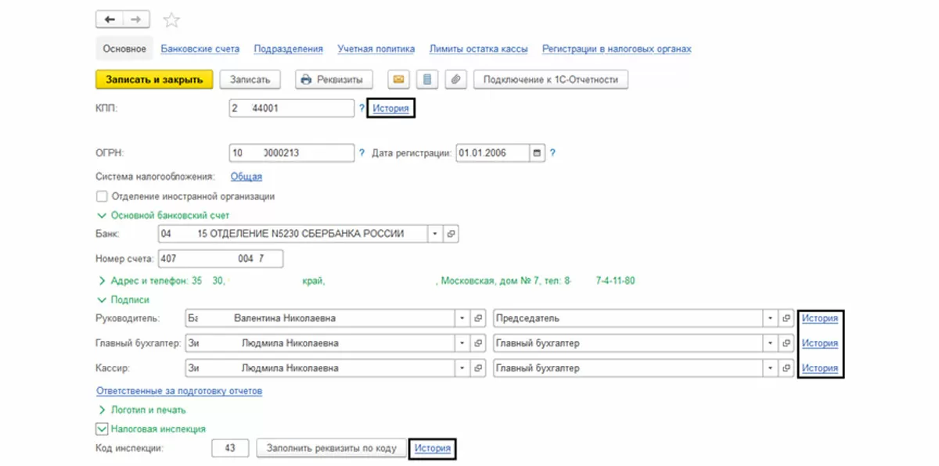This screenshot has height=466, width=939.
Task: Click the Общая tax system link
Action: tap(246, 177)
